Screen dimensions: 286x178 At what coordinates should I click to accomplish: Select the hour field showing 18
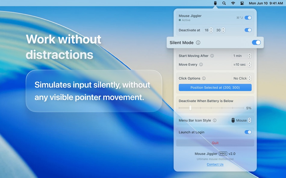[206, 30]
